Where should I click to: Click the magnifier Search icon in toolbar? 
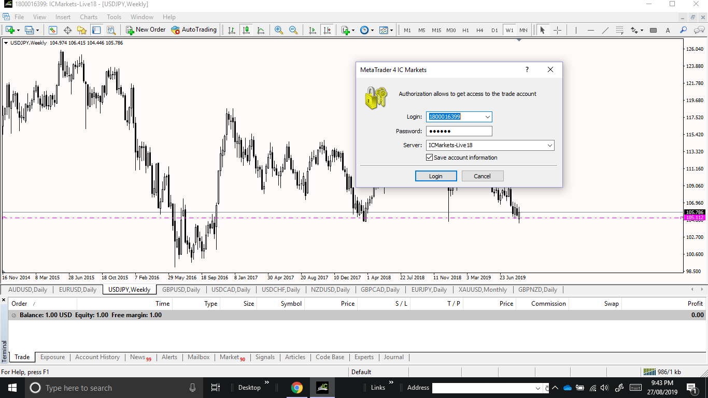pyautogui.click(x=683, y=30)
